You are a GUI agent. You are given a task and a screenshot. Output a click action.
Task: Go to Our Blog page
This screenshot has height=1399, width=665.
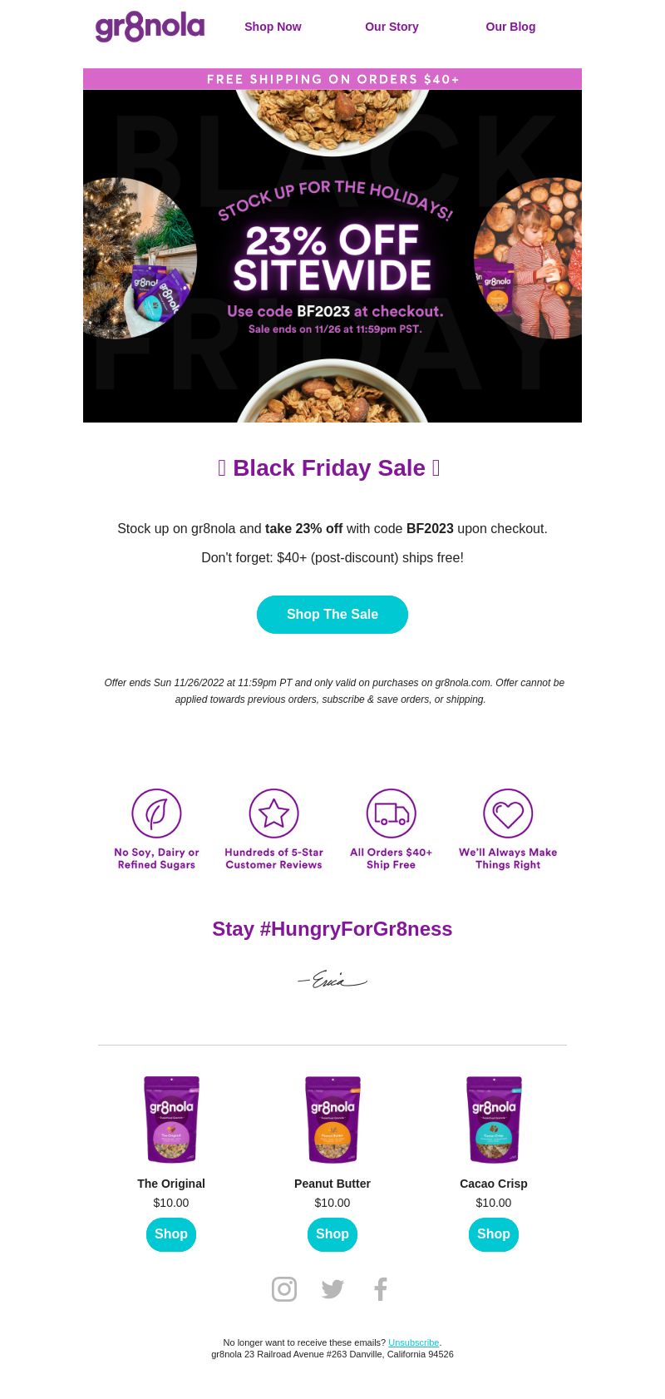coord(510,27)
